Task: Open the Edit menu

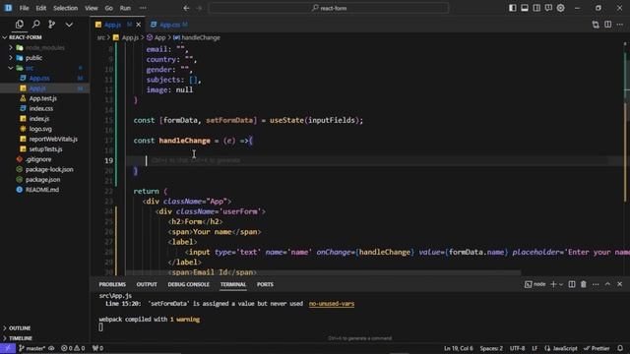Action: (x=41, y=8)
